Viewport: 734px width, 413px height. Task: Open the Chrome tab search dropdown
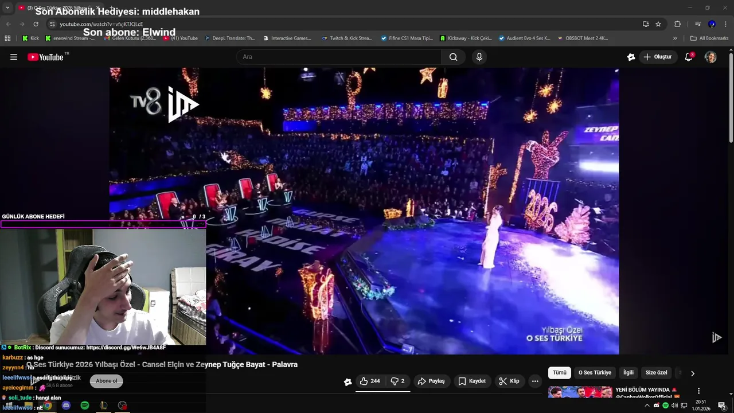(7, 7)
